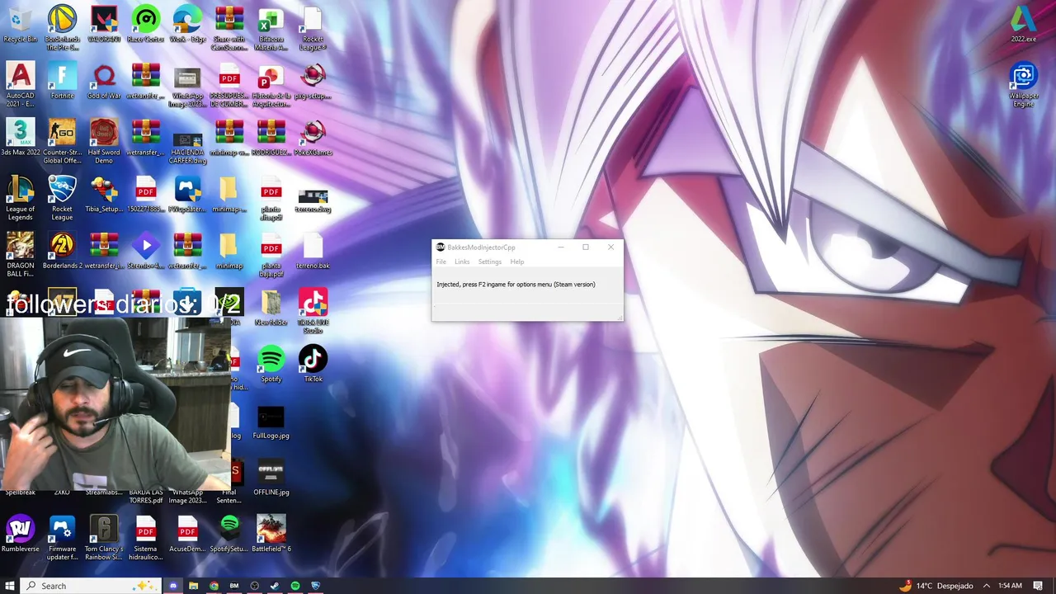Image resolution: width=1056 pixels, height=594 pixels.
Task: Launch AutoCAD 2021 from the desktop
Action: (20, 84)
